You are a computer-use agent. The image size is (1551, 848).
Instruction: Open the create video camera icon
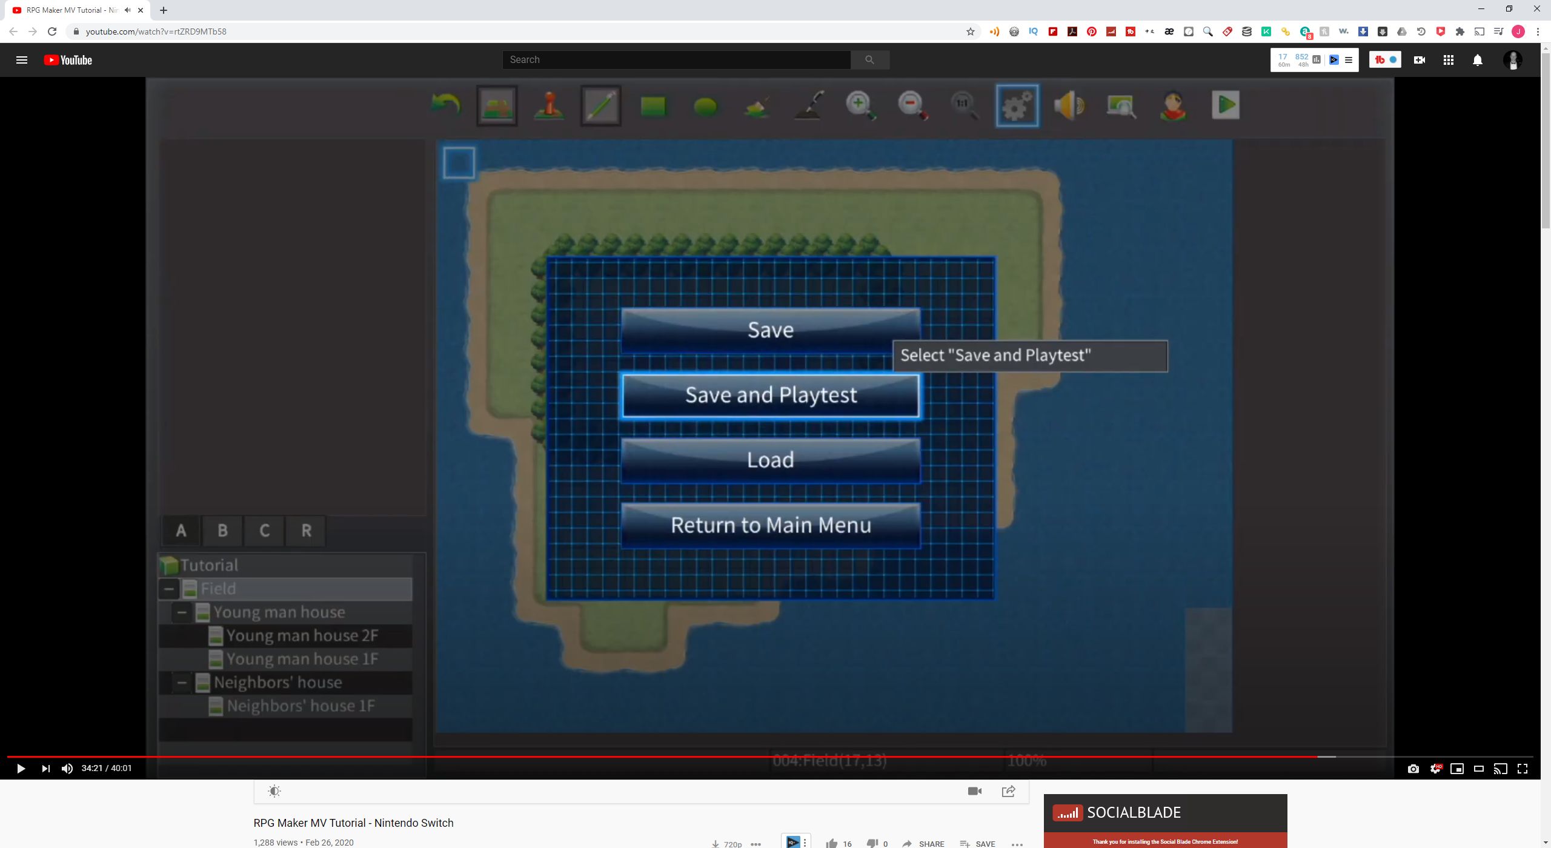tap(1420, 60)
